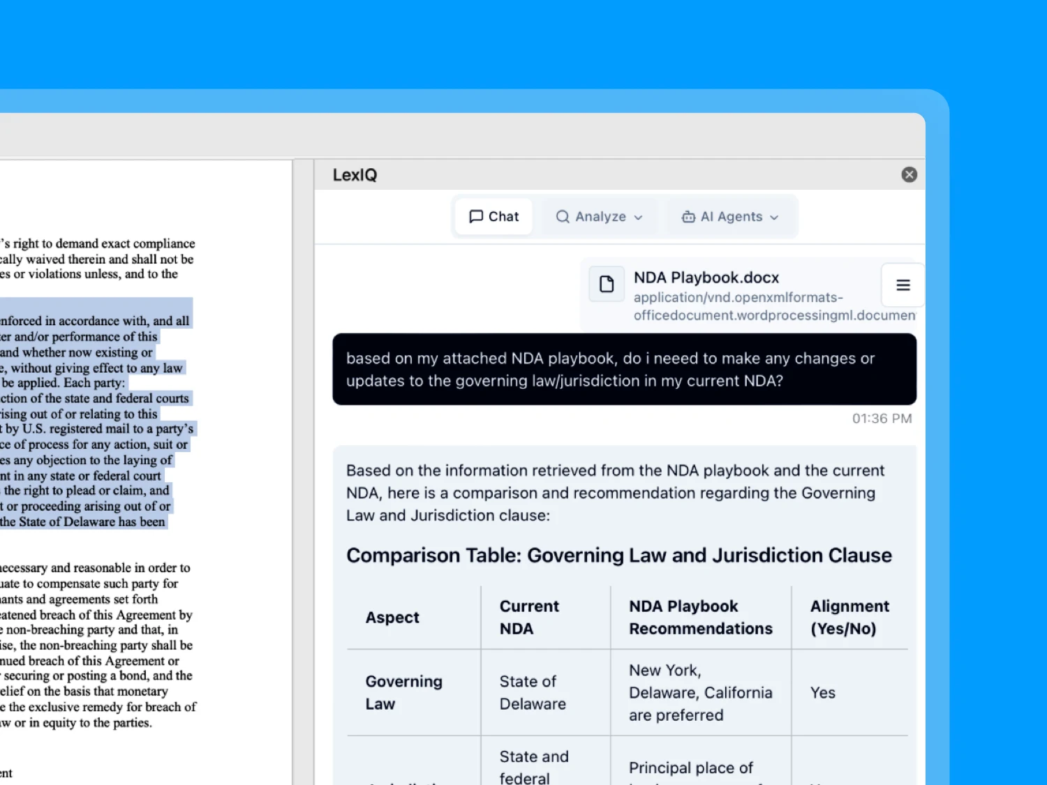Click the Governing Law row label
This screenshot has width=1047, height=785.
403,693
